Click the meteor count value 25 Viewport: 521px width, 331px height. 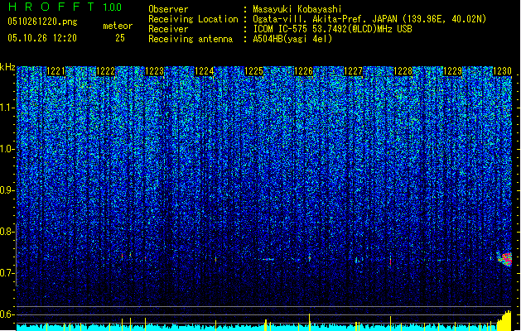(x=120, y=38)
